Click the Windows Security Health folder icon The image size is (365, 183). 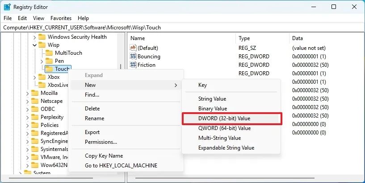pos(42,37)
